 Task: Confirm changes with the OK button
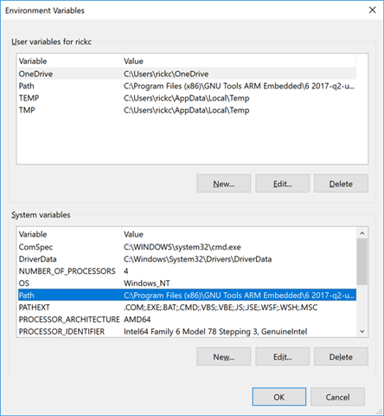tap(279, 397)
